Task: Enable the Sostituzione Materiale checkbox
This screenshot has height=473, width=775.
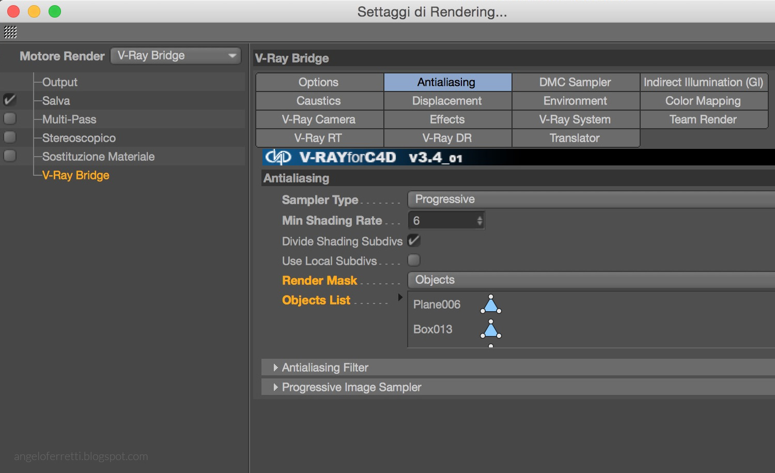Action: click(10, 156)
